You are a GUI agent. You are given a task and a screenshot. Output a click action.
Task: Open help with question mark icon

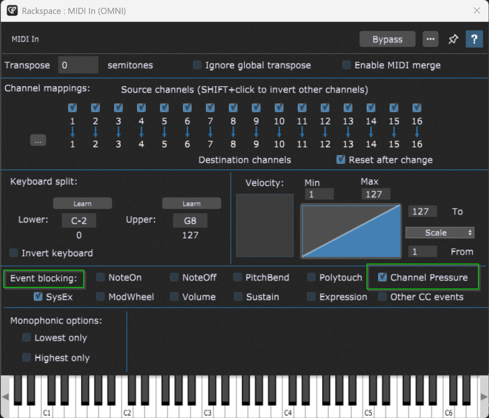click(474, 39)
